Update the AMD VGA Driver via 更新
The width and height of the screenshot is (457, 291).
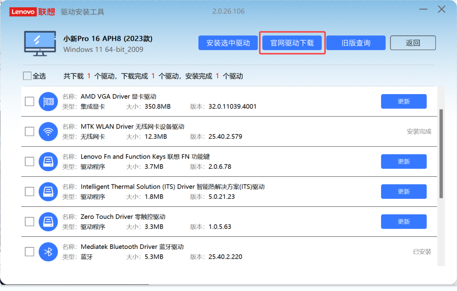[404, 102]
